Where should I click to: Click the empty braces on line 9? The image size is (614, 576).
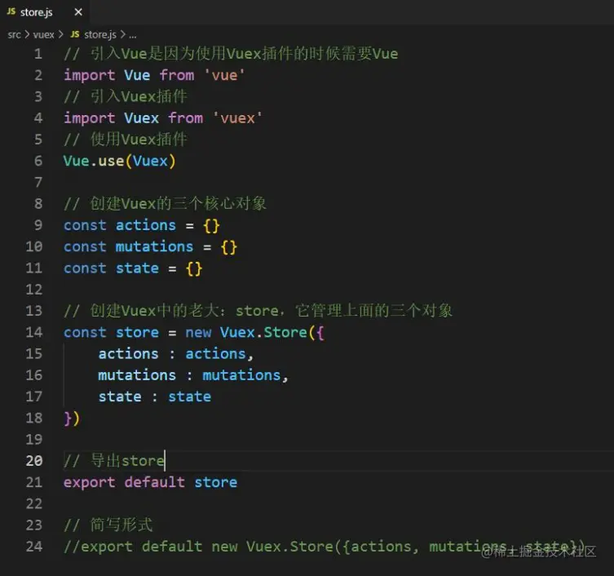[x=211, y=226]
